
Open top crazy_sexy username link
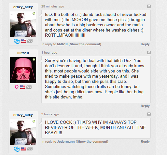pyautogui.click(x=23, y=7)
